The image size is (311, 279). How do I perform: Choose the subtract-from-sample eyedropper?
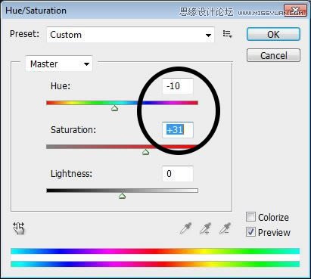pyautogui.click(x=225, y=228)
